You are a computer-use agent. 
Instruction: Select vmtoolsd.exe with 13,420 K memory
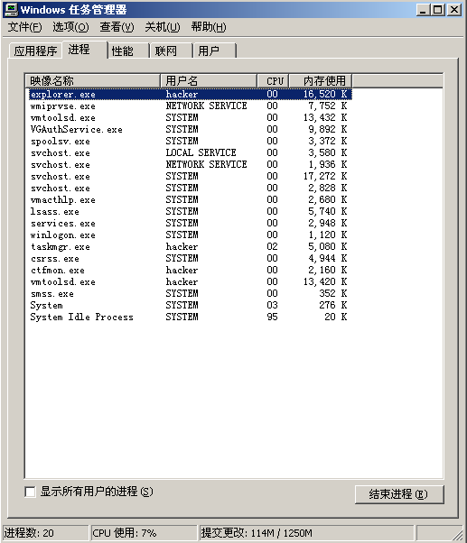click(190, 282)
